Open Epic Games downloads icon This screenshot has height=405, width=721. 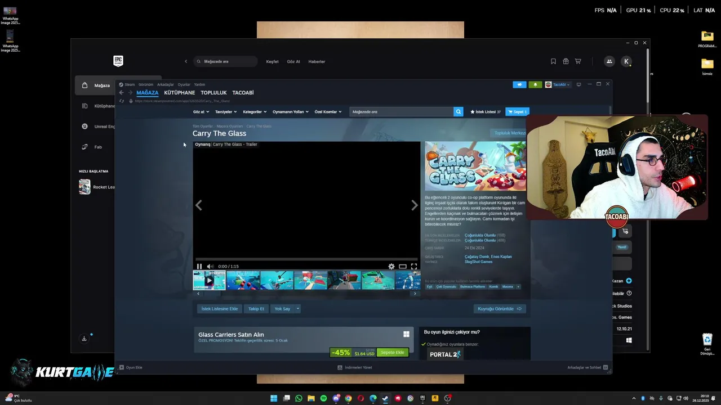click(84, 338)
